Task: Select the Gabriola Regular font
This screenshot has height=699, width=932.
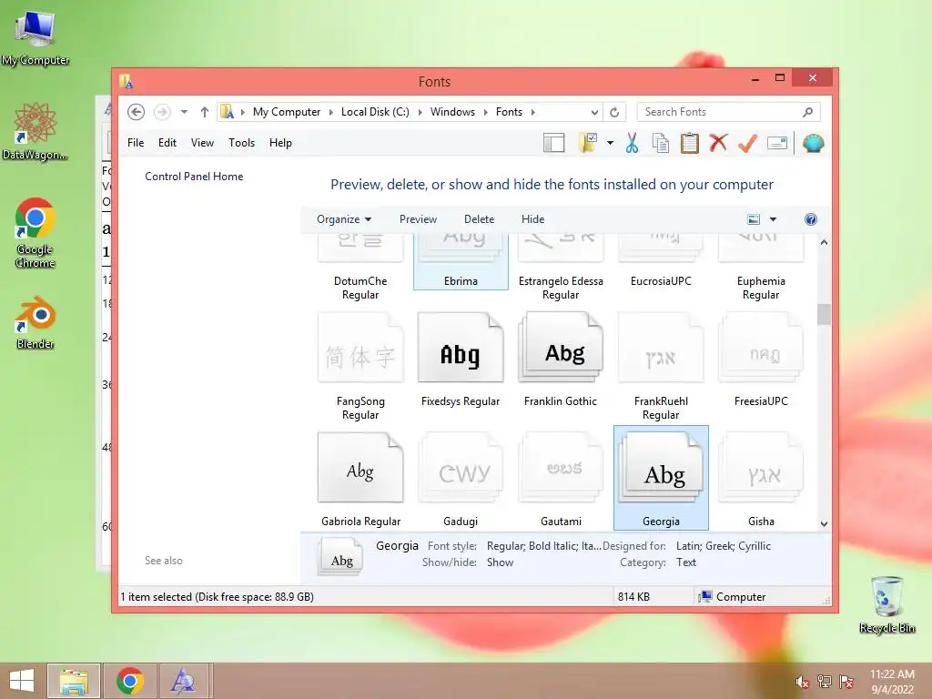Action: pos(360,479)
